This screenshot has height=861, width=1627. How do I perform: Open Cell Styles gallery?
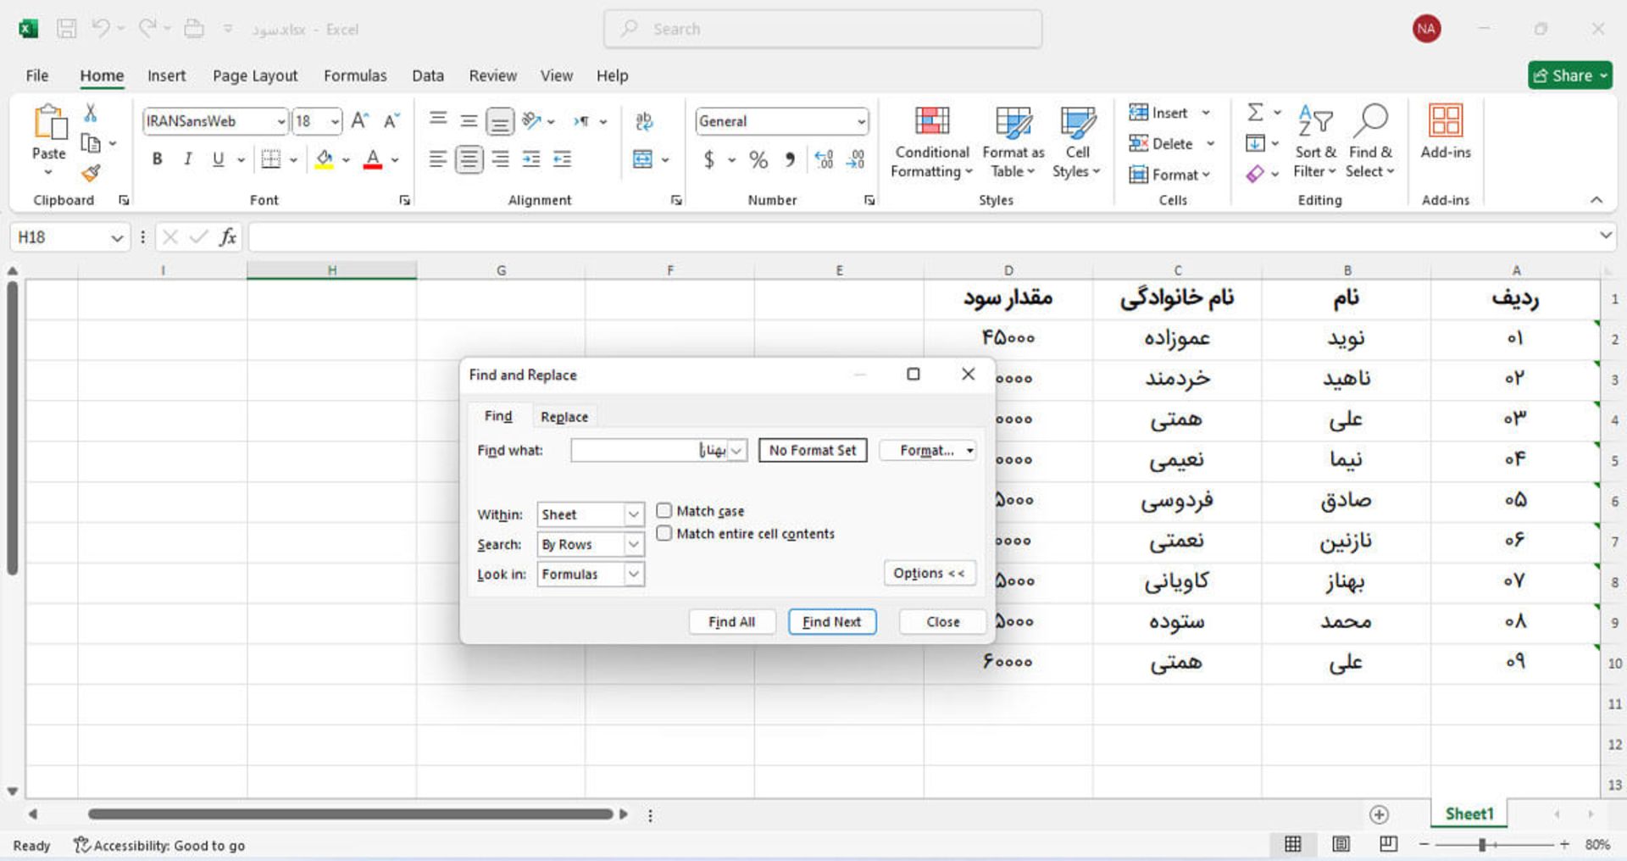click(x=1077, y=142)
